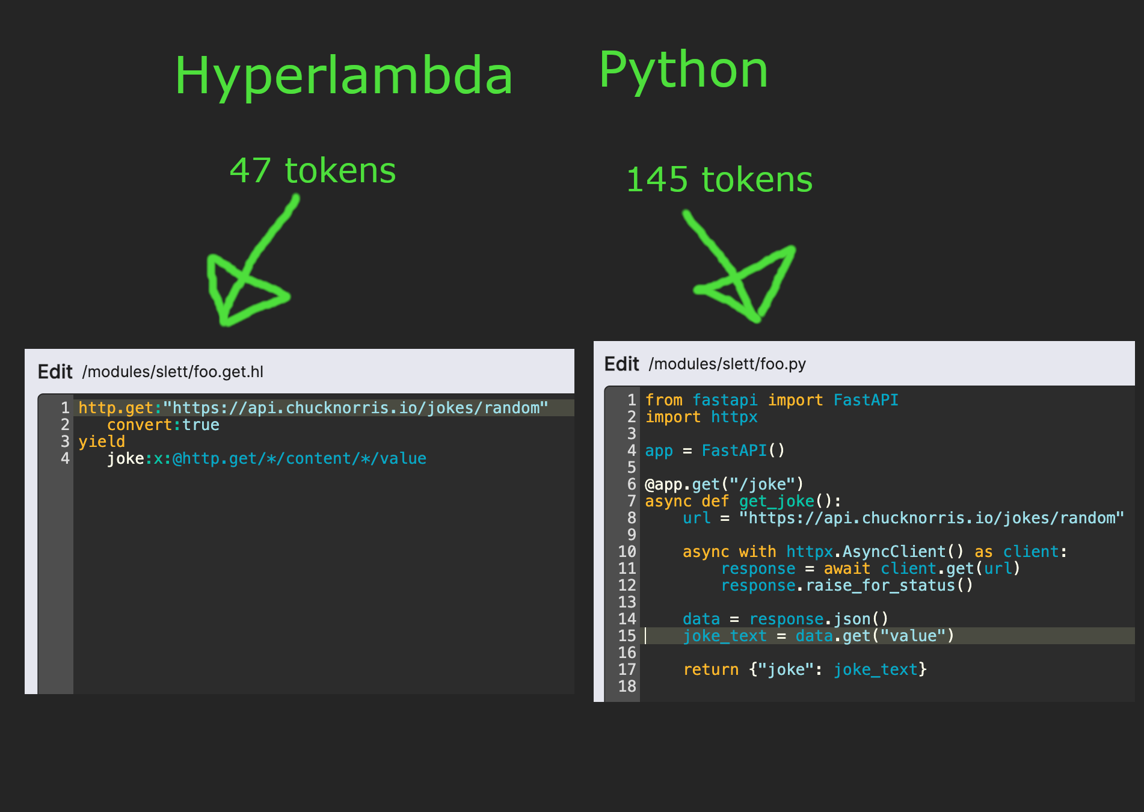Click the Python heading text
This screenshot has height=812, width=1144.
[684, 69]
